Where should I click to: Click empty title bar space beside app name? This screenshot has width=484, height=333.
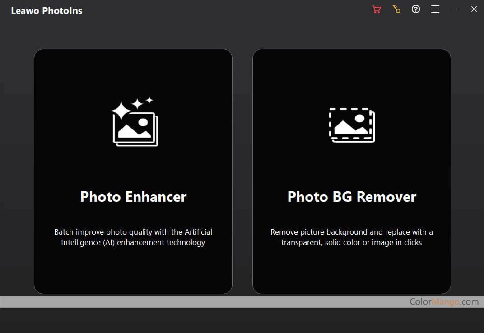tap(226, 10)
